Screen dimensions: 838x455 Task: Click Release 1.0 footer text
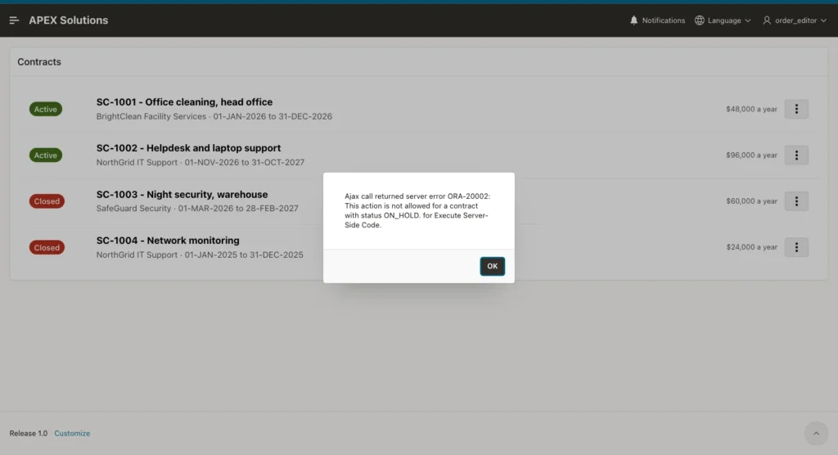[29, 433]
